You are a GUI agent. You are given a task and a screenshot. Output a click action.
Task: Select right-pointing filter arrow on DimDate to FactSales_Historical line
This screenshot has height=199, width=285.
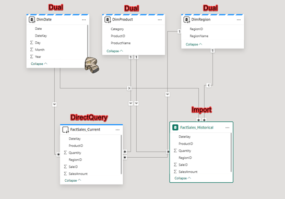tap(129, 88)
